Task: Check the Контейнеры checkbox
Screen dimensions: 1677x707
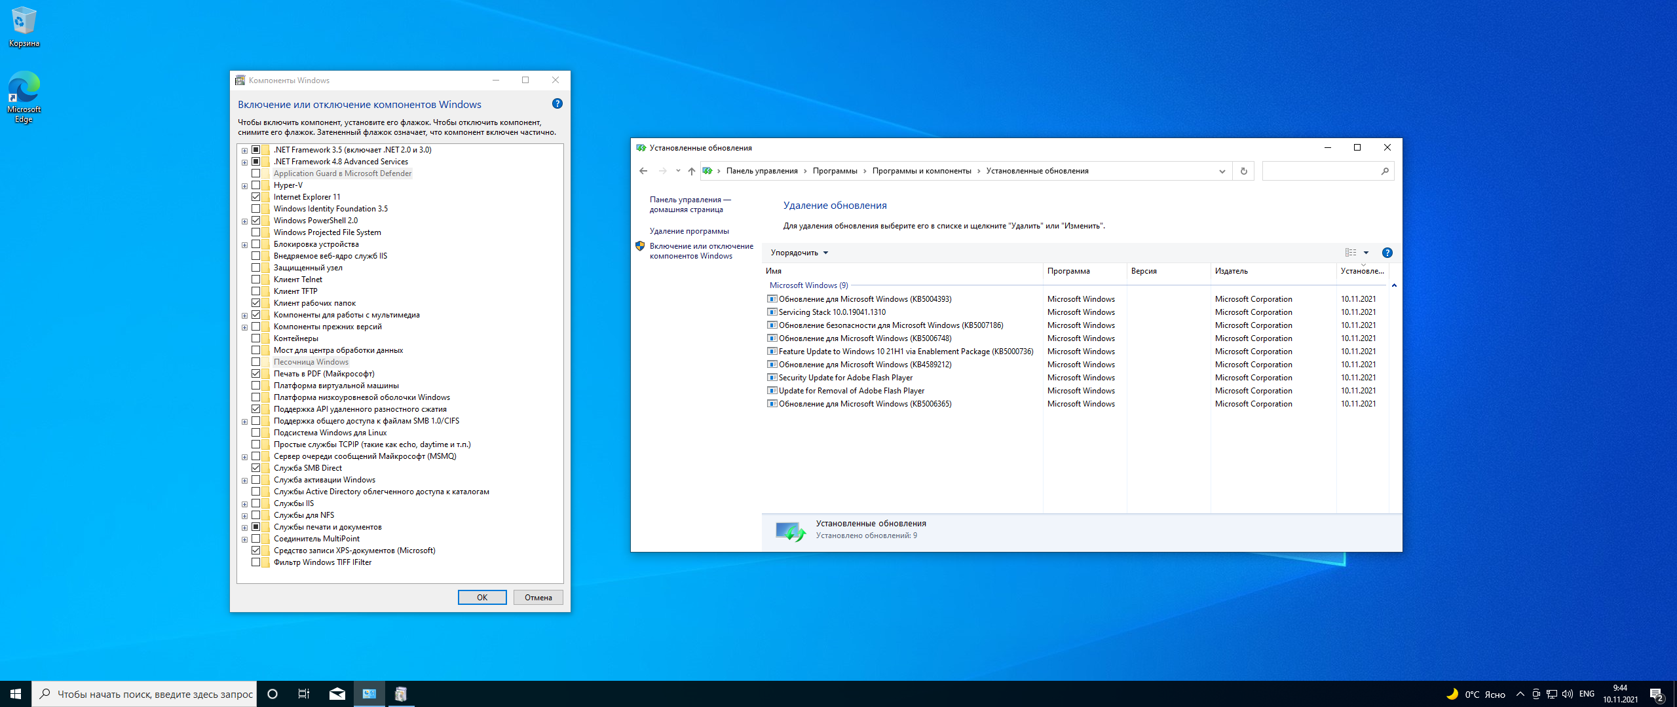Action: pyautogui.click(x=256, y=338)
